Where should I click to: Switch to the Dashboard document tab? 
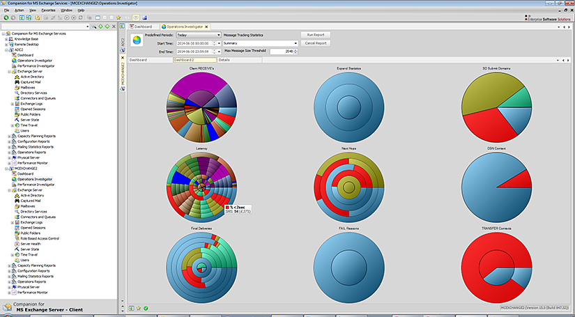(143, 26)
